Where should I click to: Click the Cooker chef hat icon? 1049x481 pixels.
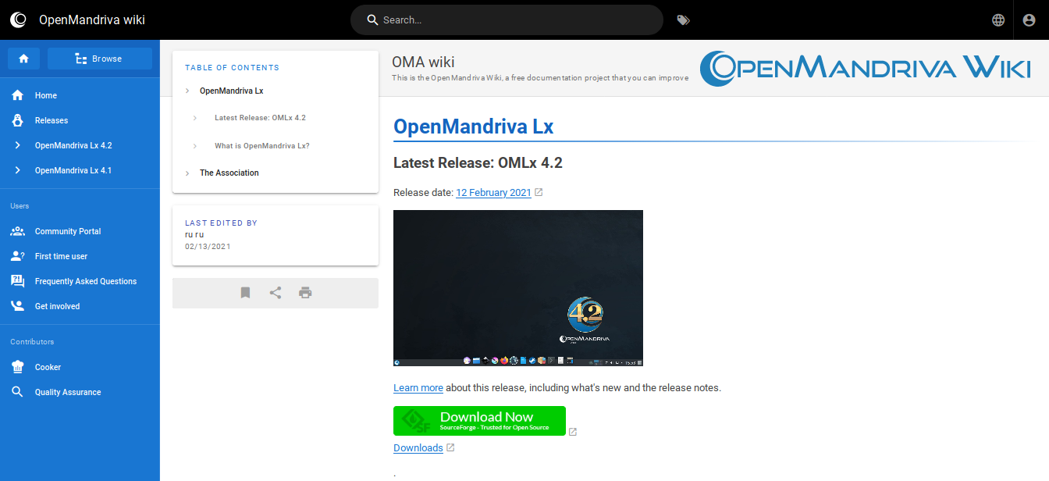[17, 367]
